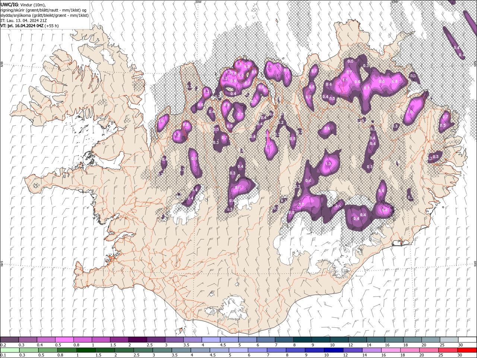Viewport: 477px width, 358px height.
Task: Pick the 8 mm dark teal snow swatch
Action: [302, 340]
